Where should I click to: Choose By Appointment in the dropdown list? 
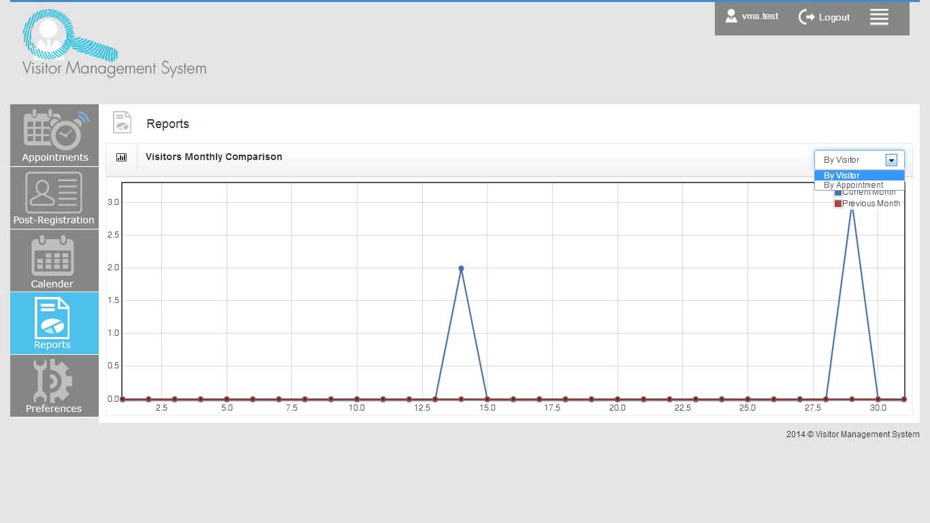tap(859, 185)
